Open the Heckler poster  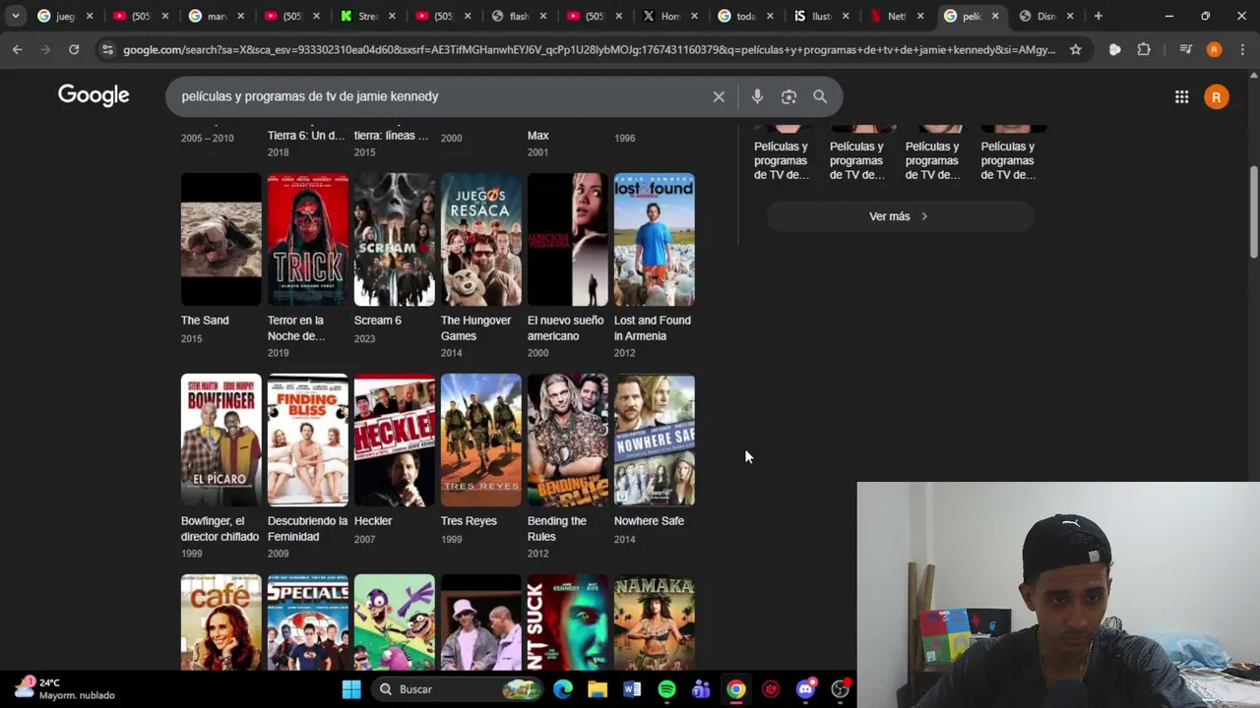click(395, 441)
